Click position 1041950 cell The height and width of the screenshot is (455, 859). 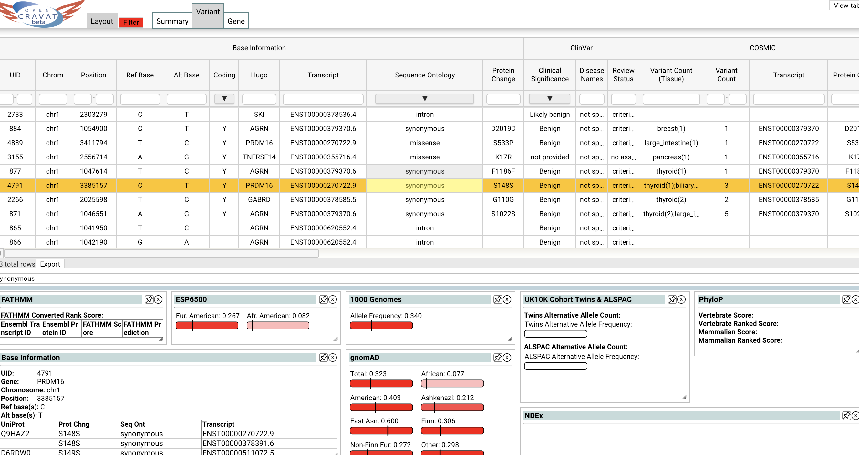[93, 228]
